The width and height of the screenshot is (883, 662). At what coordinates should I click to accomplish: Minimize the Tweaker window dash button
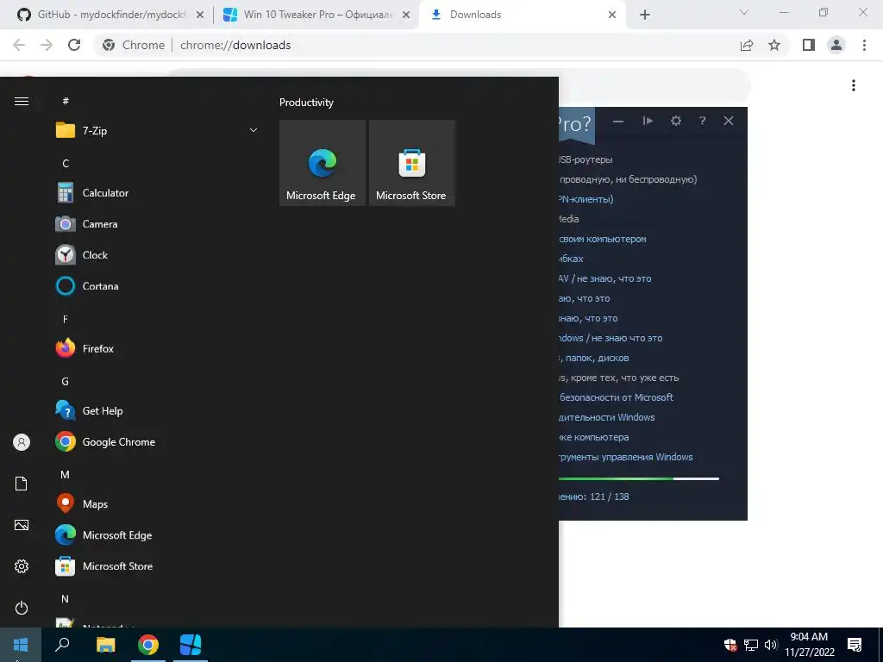click(617, 121)
